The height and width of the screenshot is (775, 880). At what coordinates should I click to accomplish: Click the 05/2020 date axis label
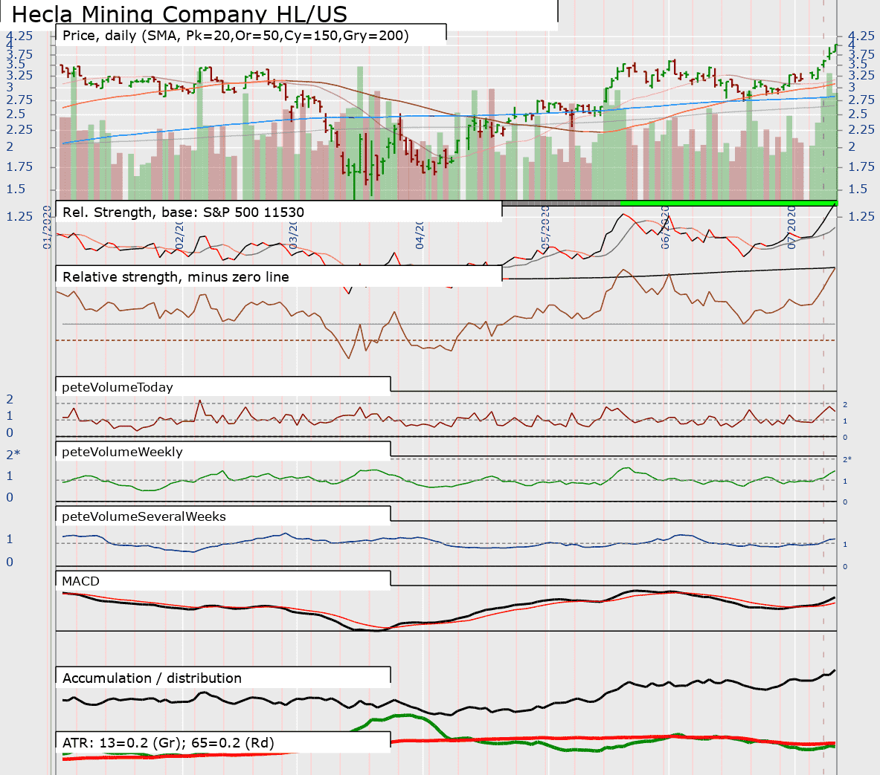tap(545, 227)
